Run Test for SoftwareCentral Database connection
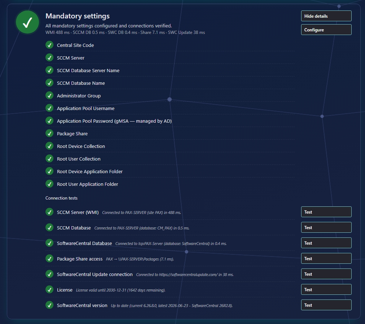 coord(326,243)
